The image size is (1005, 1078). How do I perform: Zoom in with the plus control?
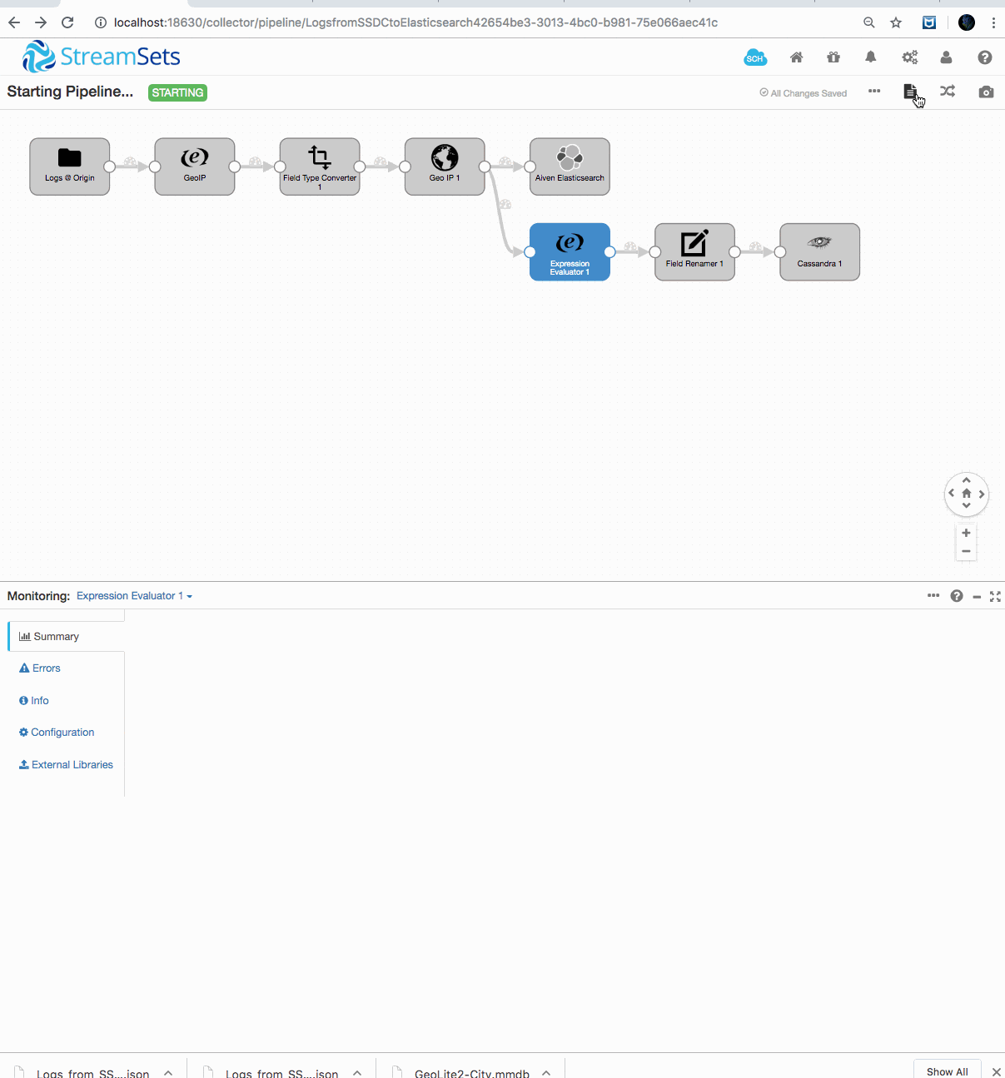click(x=966, y=533)
